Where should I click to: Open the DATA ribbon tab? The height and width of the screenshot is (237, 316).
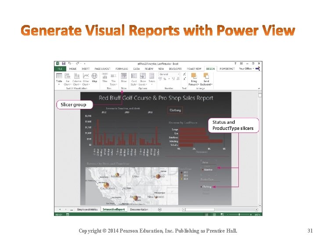136,69
